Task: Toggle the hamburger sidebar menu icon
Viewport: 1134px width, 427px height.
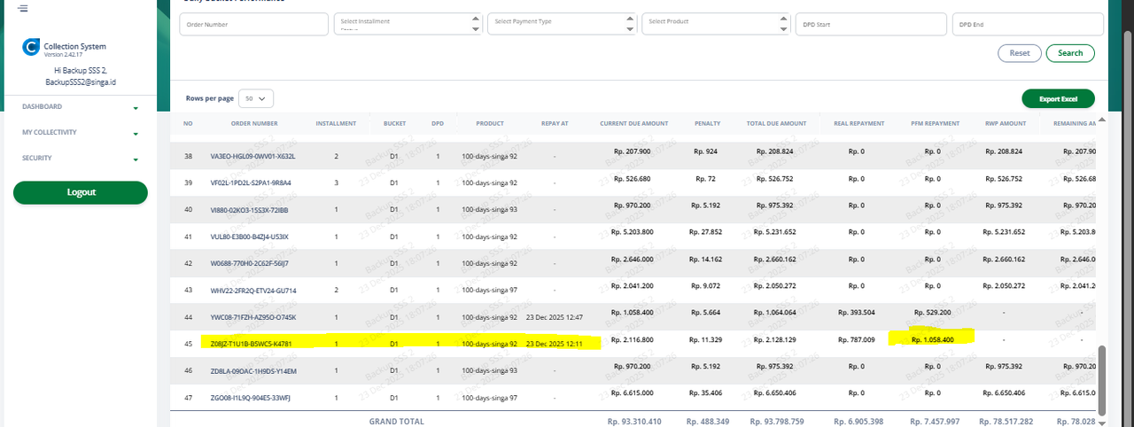Action: point(21,8)
